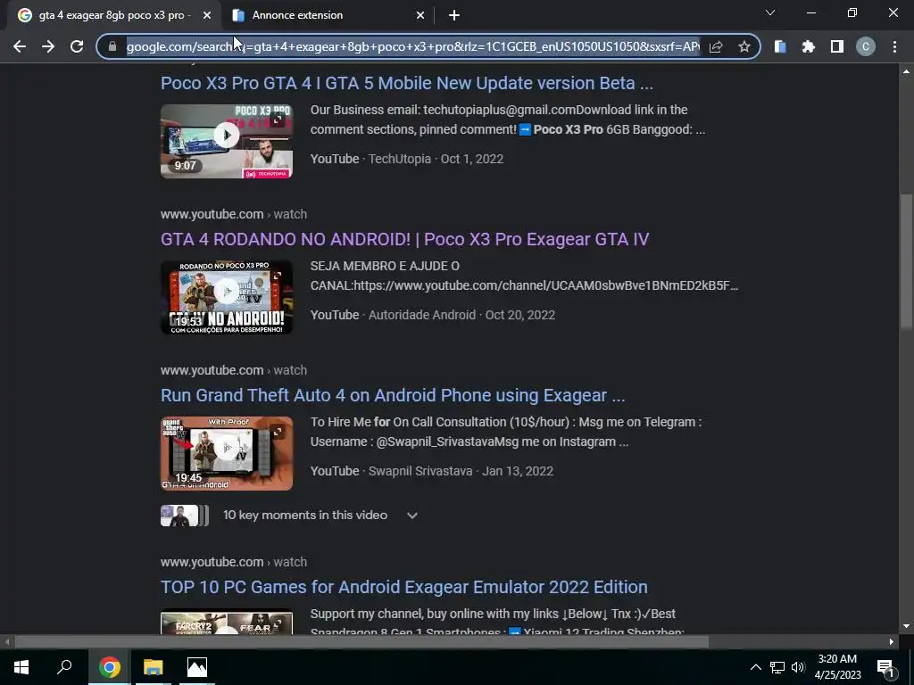Go forward to the next page
The width and height of the screenshot is (914, 685).
pyautogui.click(x=48, y=46)
